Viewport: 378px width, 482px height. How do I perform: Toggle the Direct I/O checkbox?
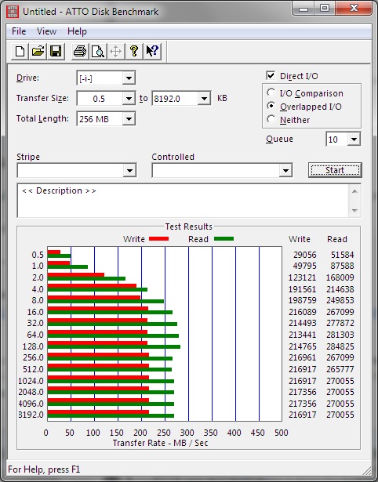[x=271, y=75]
